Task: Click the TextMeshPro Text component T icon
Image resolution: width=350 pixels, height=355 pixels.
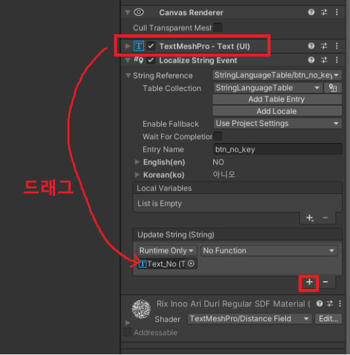Action: point(139,46)
